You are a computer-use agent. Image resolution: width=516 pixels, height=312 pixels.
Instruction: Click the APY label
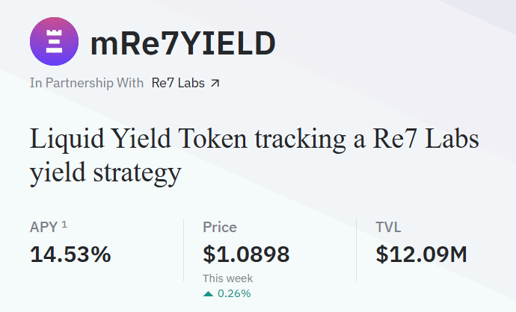tap(43, 228)
